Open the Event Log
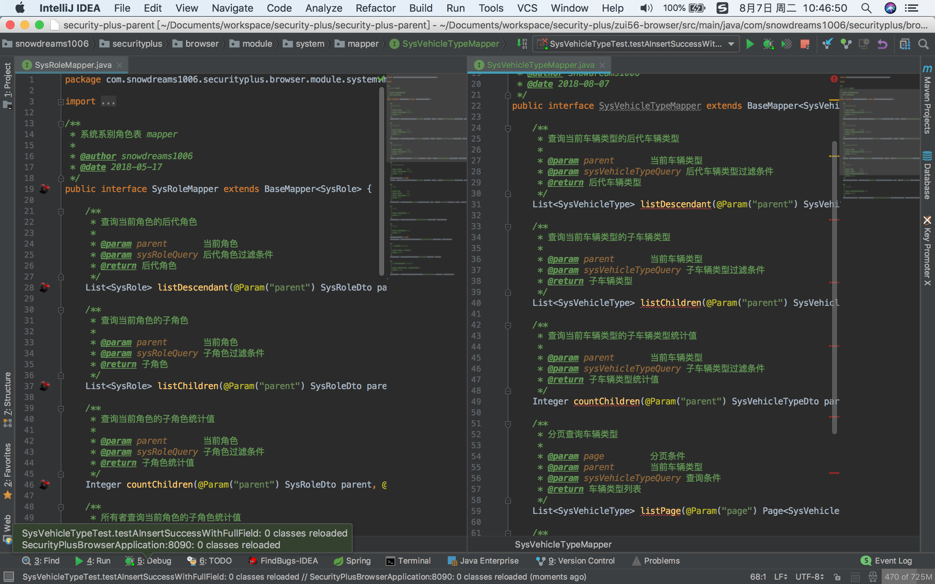935x584 pixels. [x=887, y=561]
